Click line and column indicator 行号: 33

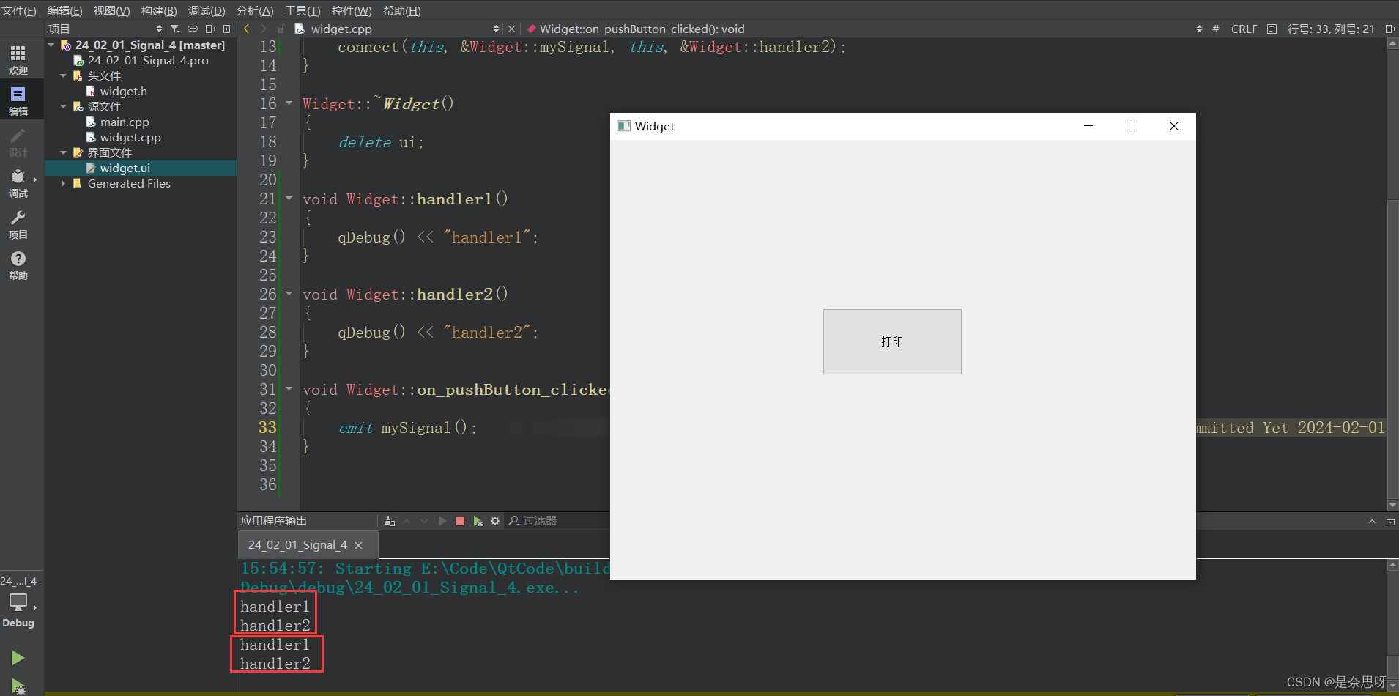(1331, 29)
